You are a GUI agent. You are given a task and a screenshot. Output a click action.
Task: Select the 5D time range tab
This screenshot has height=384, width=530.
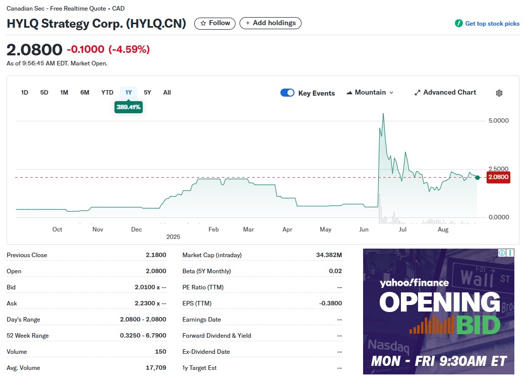point(44,93)
